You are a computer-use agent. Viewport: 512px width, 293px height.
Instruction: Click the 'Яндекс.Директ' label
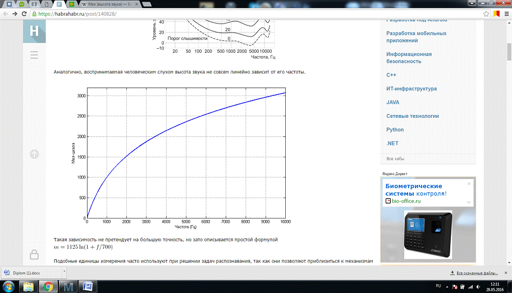pyautogui.click(x=395, y=174)
